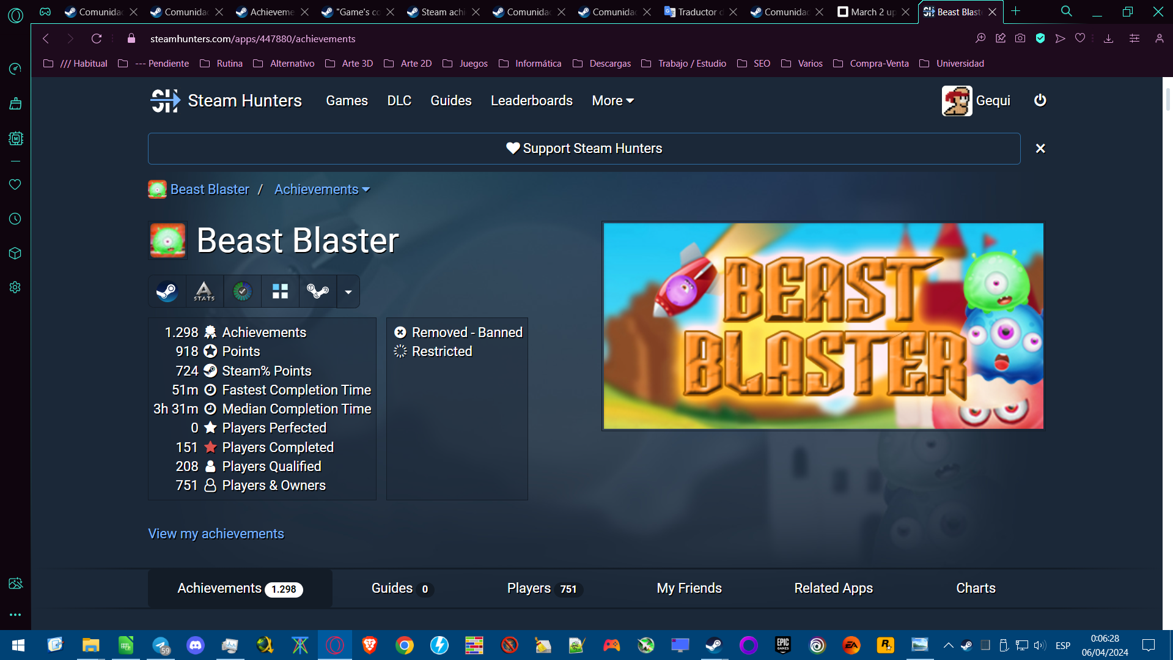Open the Windows Start menu
Screen dimensions: 1173x660
pos(18,645)
